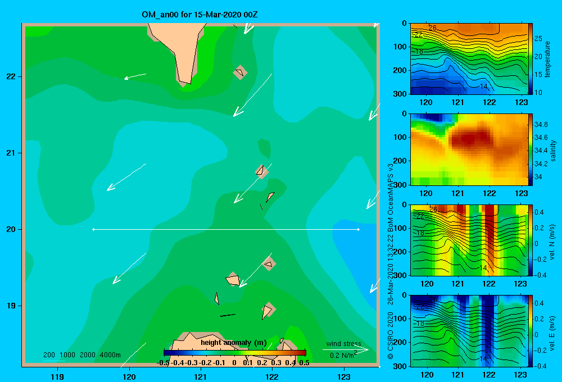Click the 'temperature' axis label
562x382 pixels.
pyautogui.click(x=547, y=59)
